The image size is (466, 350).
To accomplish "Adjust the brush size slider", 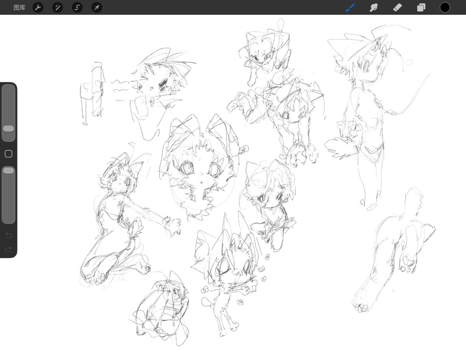I will [x=9, y=113].
